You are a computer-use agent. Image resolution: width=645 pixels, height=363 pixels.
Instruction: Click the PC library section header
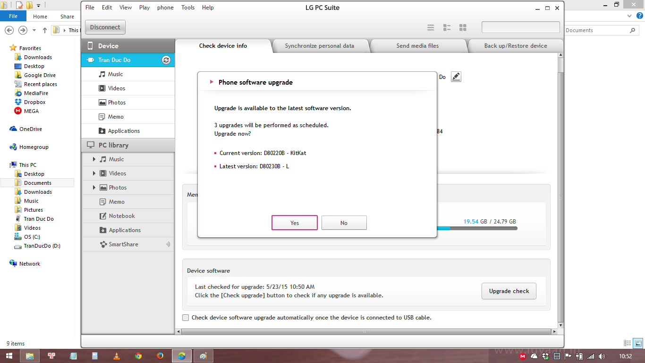128,145
